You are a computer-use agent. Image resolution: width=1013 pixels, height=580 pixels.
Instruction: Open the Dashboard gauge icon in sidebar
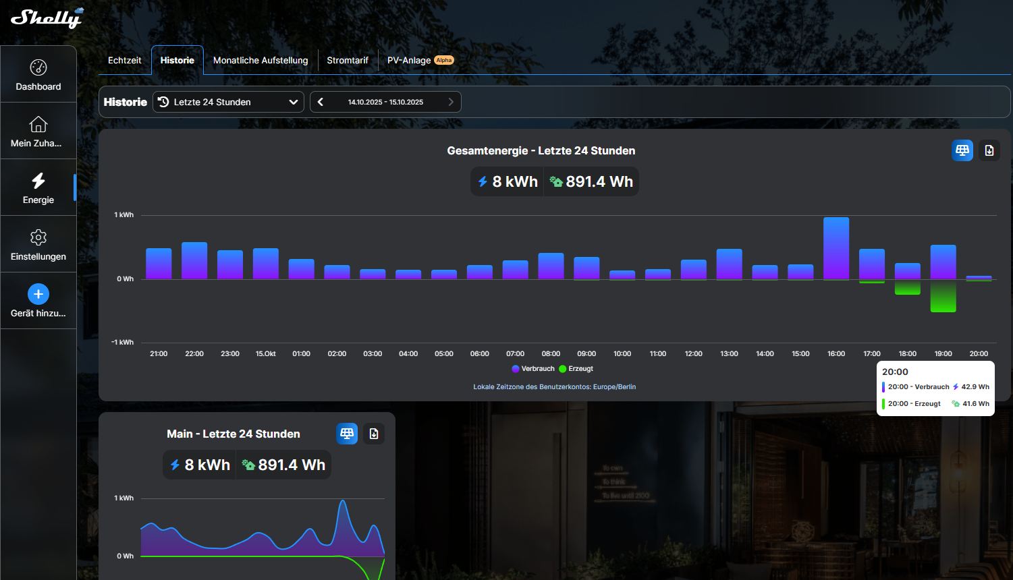[38, 67]
